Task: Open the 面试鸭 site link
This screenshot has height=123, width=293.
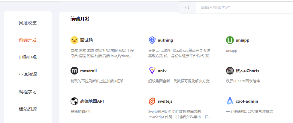Action: [86, 40]
